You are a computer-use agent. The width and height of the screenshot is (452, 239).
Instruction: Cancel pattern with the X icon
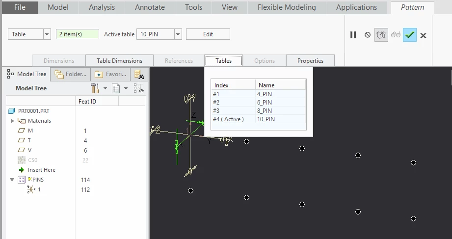[x=423, y=35]
